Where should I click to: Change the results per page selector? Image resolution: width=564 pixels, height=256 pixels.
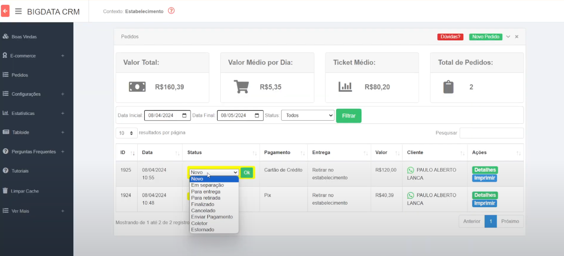tap(127, 133)
